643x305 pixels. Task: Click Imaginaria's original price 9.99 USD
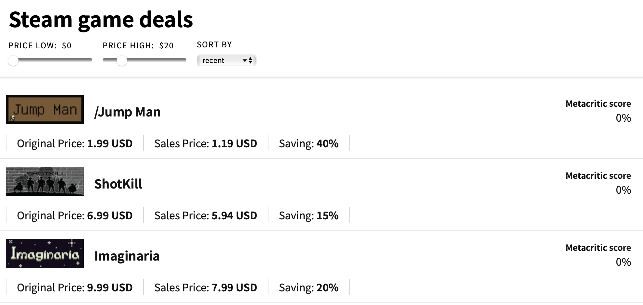tap(110, 287)
